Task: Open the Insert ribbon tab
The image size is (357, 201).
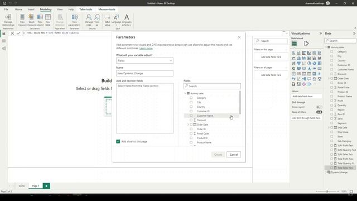Action: pyautogui.click(x=31, y=9)
